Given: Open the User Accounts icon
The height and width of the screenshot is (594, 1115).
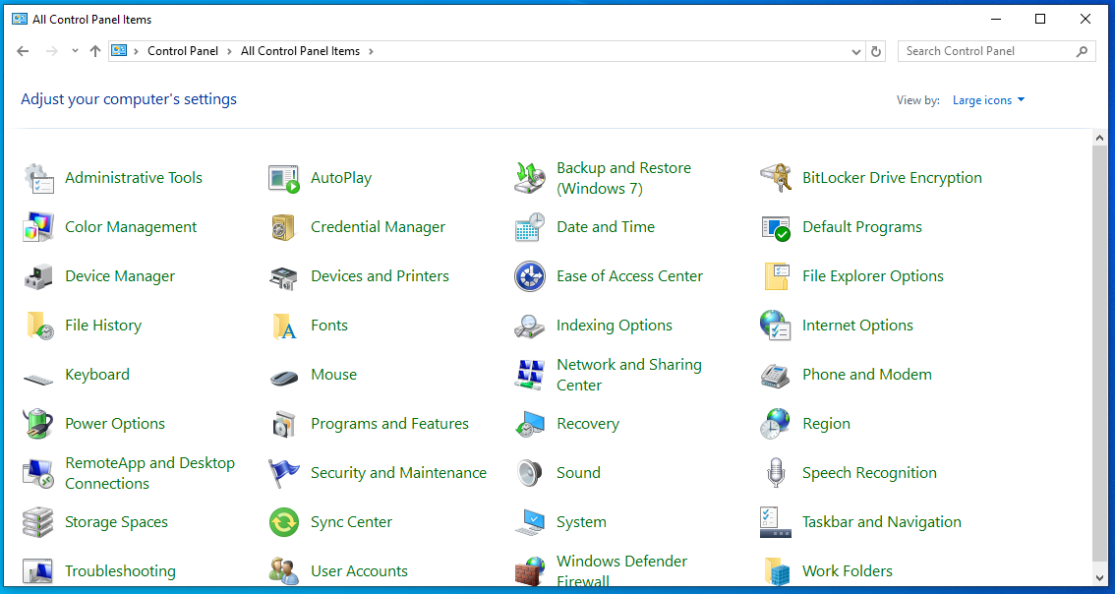Looking at the screenshot, I should click(x=284, y=570).
